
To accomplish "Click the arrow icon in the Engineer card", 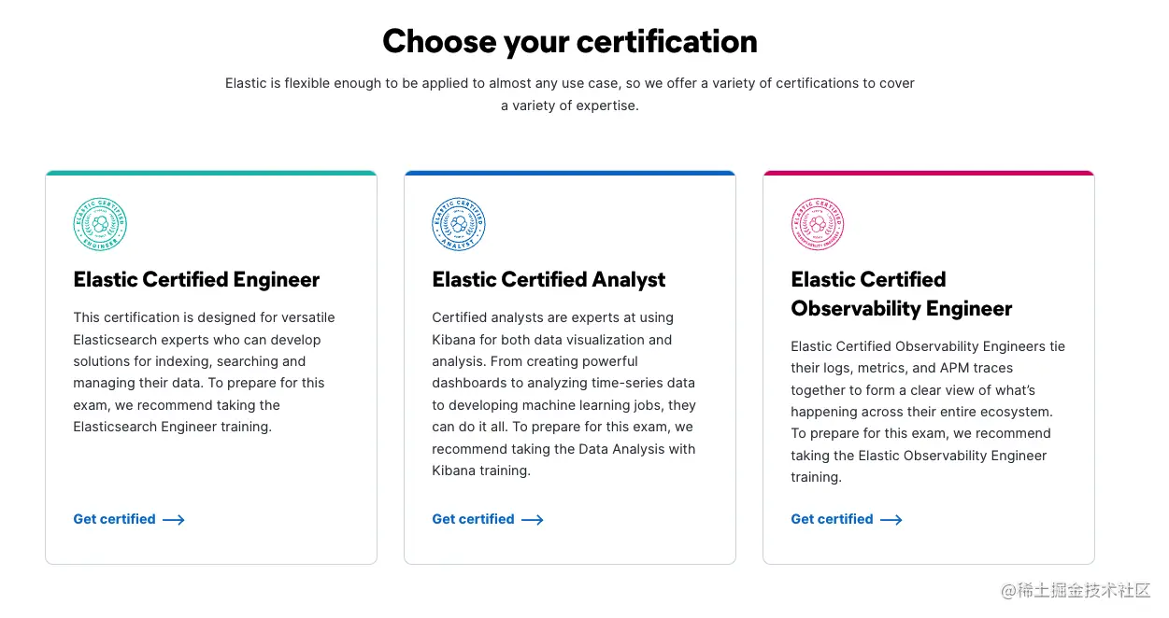I will click(174, 520).
